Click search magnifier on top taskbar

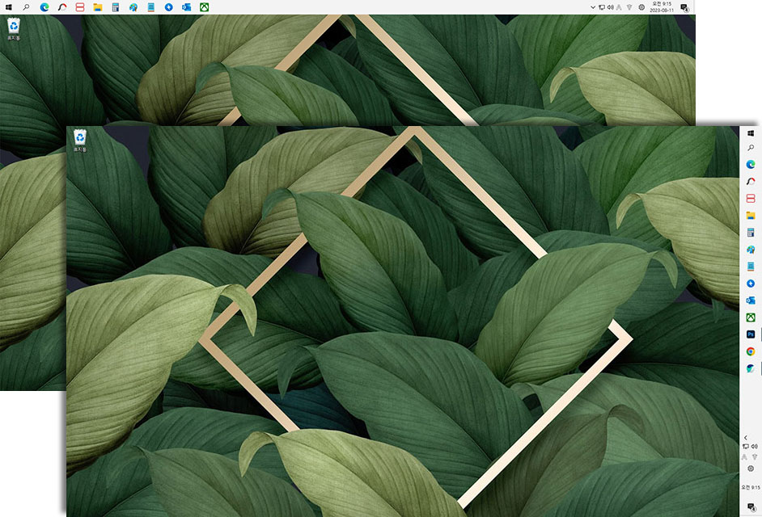pos(26,7)
